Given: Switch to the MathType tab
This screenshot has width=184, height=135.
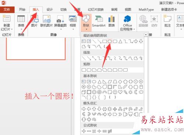Looking at the screenshot, I should [x=146, y=10].
